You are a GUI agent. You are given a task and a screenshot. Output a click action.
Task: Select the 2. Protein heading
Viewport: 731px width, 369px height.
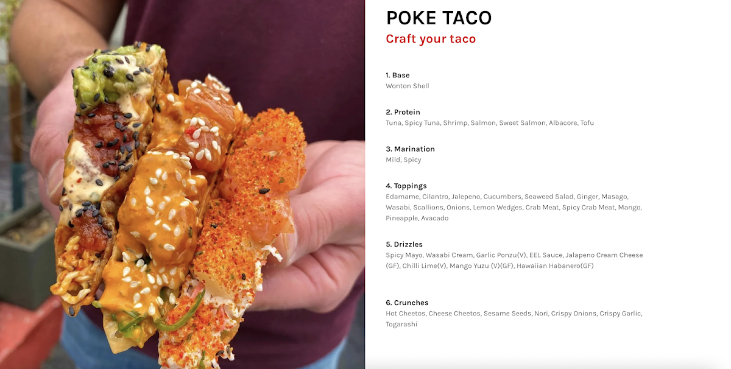(403, 112)
